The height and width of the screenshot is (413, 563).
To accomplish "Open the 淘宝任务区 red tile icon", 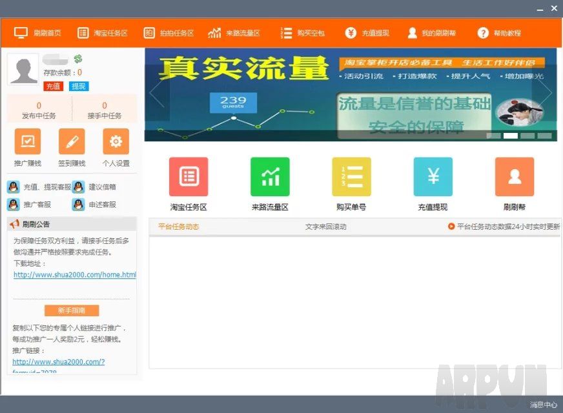I will click(x=189, y=177).
